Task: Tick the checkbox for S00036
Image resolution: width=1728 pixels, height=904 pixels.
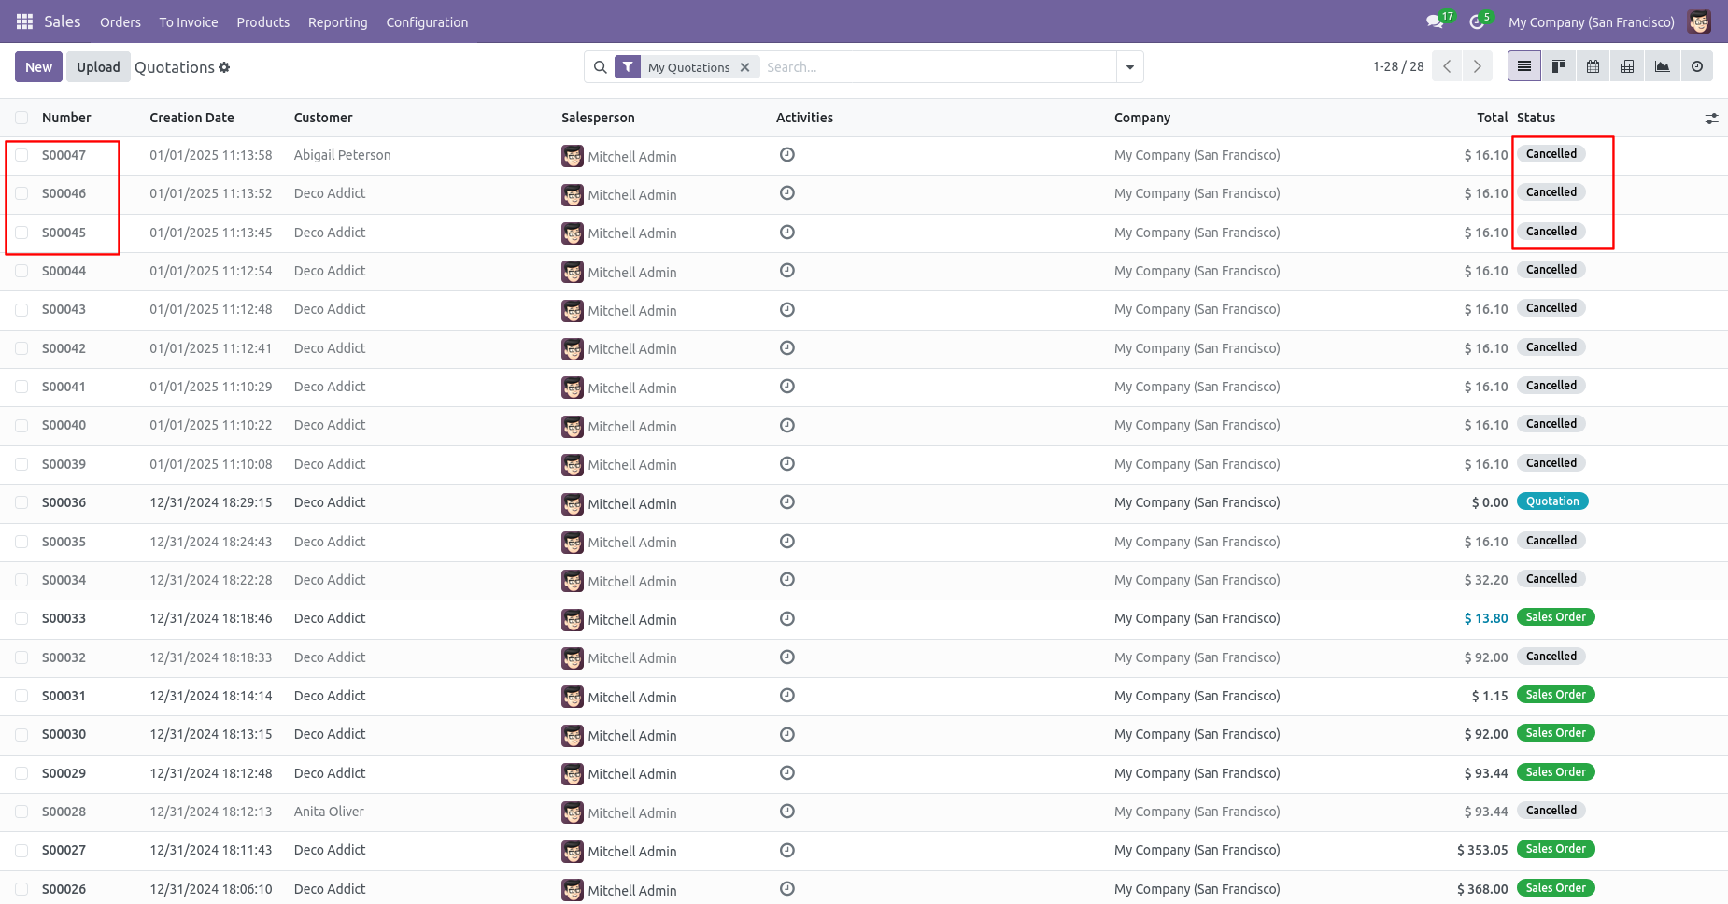Action: [21, 502]
